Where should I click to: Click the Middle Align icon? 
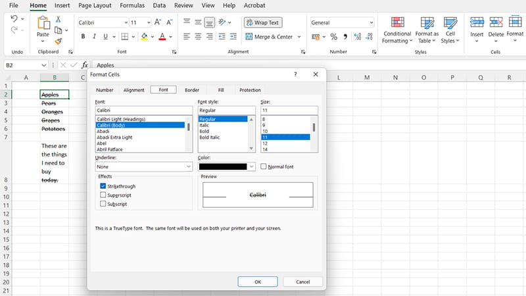point(199,22)
